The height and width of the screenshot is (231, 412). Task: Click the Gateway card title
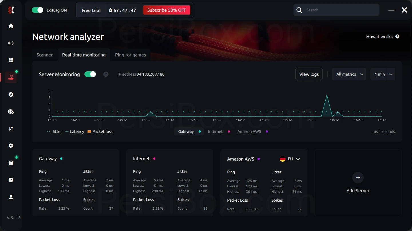pyautogui.click(x=48, y=159)
